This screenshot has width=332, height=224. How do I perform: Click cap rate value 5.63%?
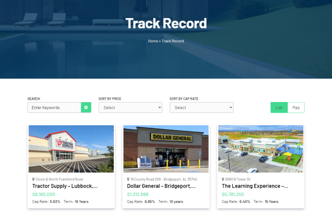click(55, 201)
